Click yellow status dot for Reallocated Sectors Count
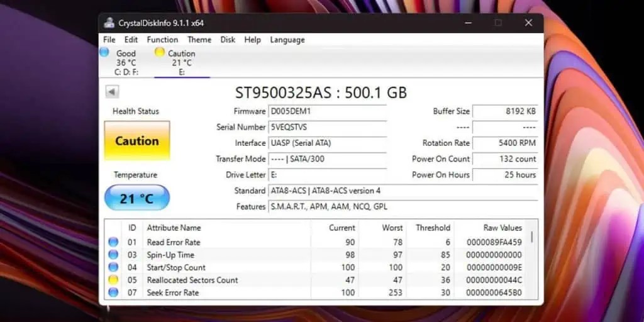 point(113,280)
